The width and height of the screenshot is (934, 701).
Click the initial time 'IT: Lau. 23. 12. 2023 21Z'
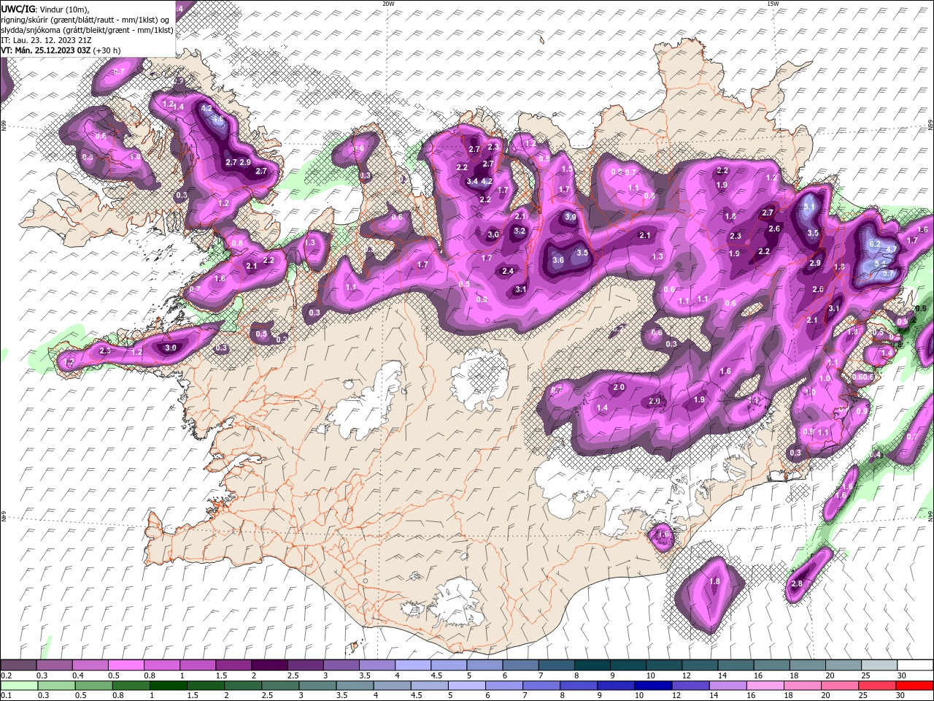47,40
